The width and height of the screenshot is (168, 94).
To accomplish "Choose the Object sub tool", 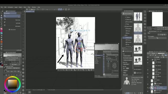I will pos(12,16).
